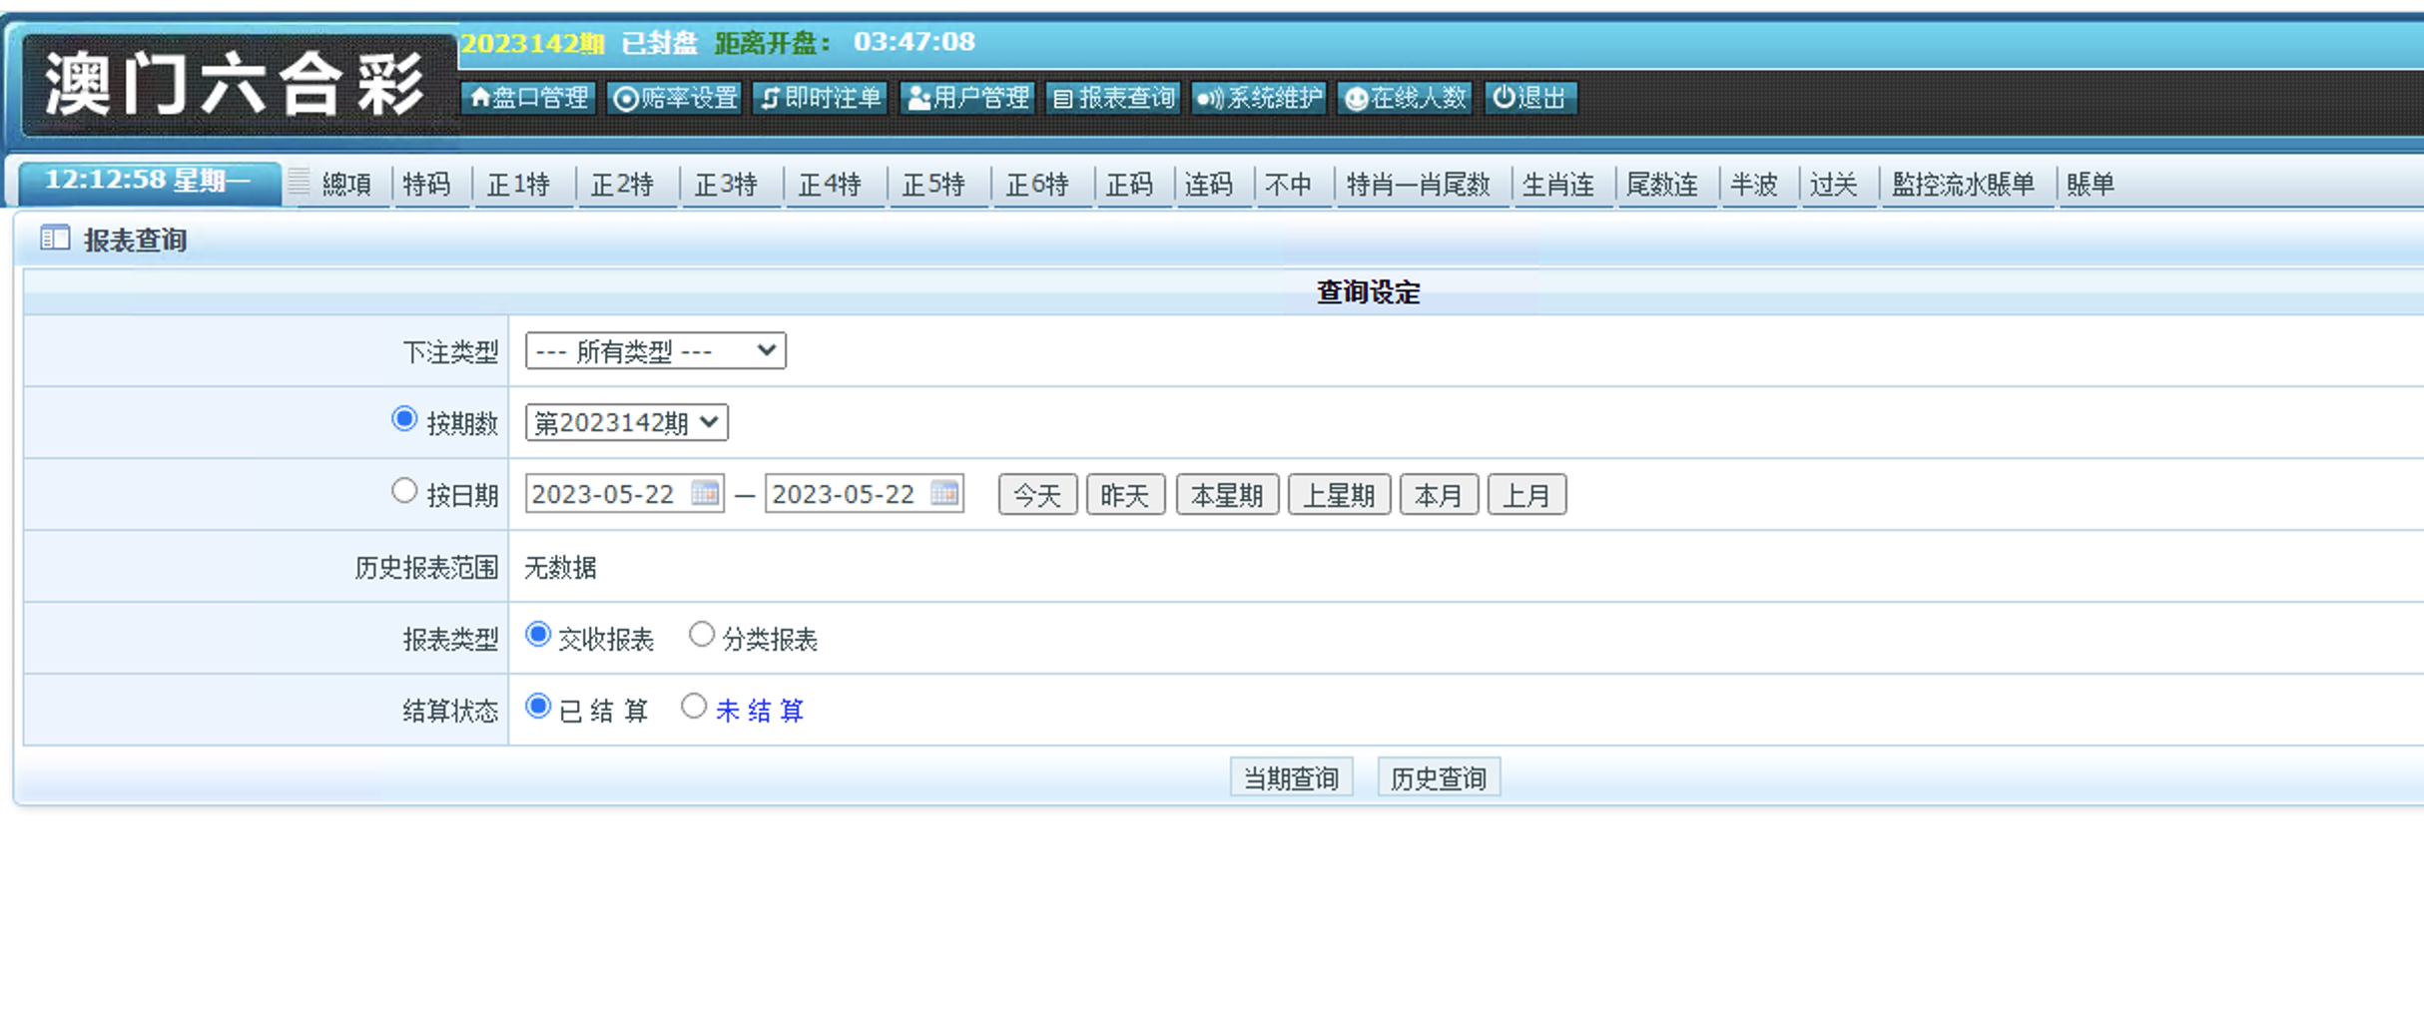The image size is (2424, 1010).
Task: Open 即时注单 from the toolbar
Action: click(x=821, y=98)
